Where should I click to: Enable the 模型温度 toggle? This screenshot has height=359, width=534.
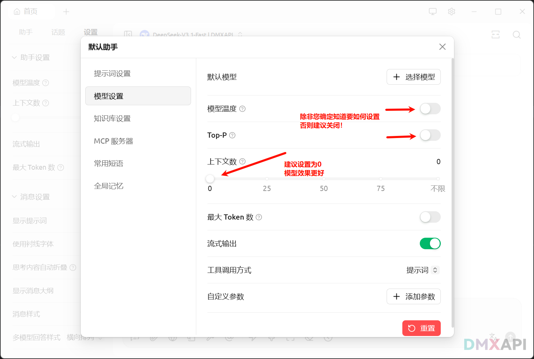430,109
